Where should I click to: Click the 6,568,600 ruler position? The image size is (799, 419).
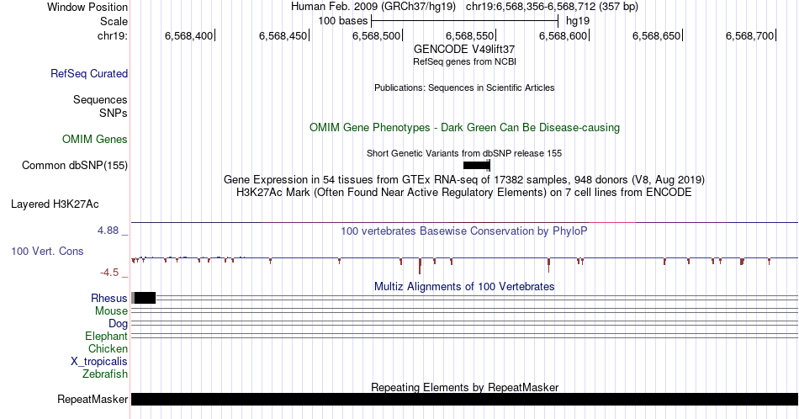coord(563,35)
